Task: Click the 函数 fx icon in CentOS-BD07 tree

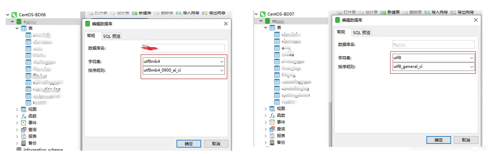Action: click(x=272, y=116)
